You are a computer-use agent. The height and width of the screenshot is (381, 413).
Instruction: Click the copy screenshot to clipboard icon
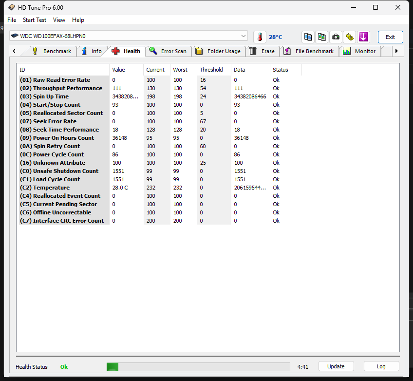[x=321, y=37]
